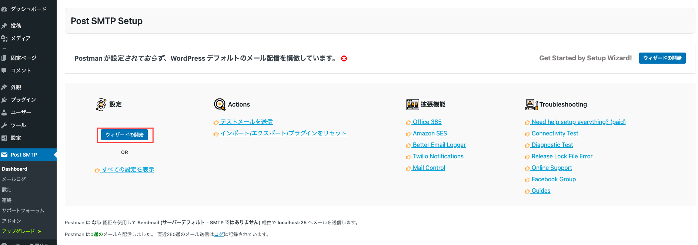Open Amazon SES extension link
The height and width of the screenshot is (245, 698).
[x=430, y=133]
